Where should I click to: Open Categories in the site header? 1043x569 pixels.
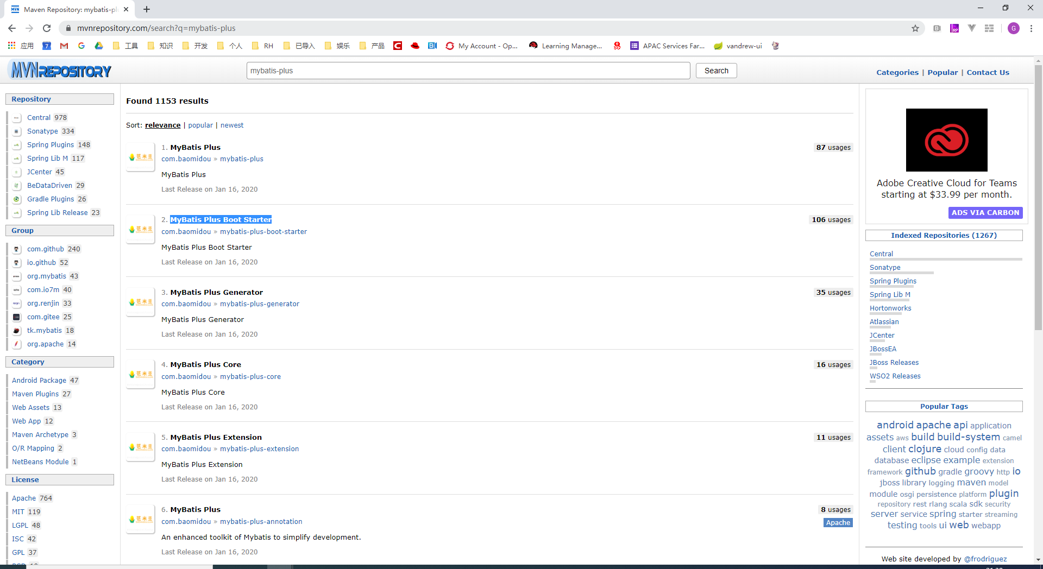click(x=897, y=72)
